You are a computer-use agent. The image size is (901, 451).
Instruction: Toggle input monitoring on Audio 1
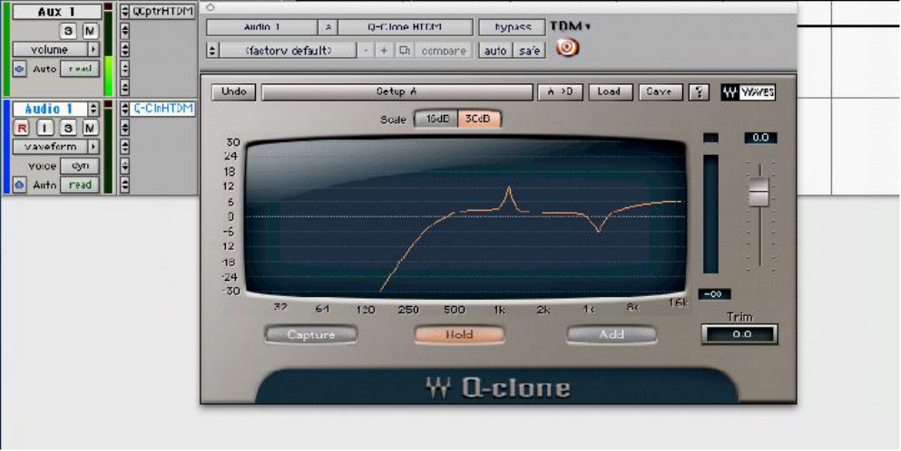coord(44,128)
